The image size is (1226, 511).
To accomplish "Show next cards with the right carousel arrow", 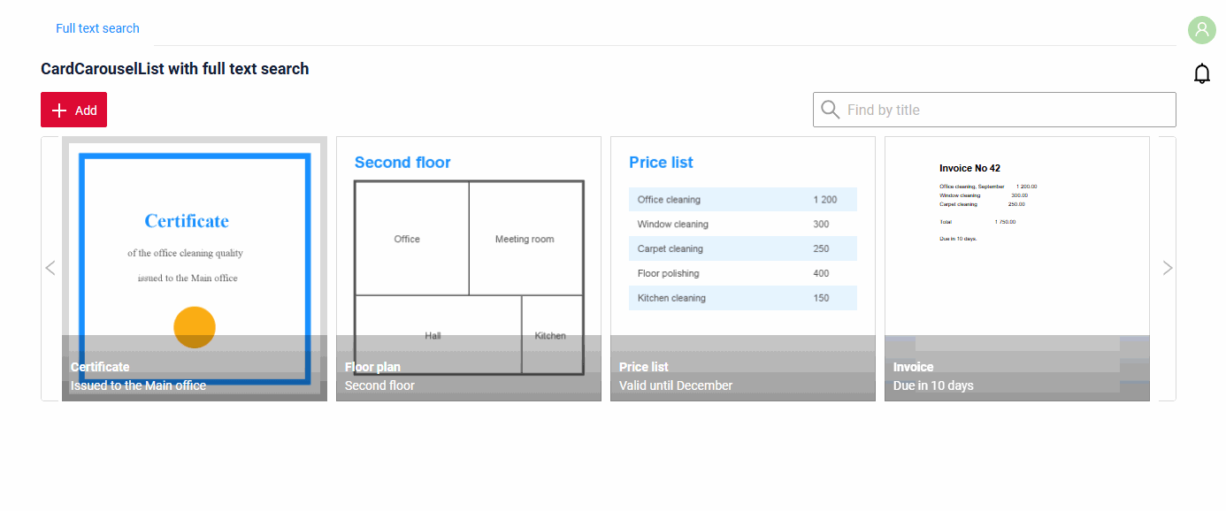I will (x=1168, y=268).
